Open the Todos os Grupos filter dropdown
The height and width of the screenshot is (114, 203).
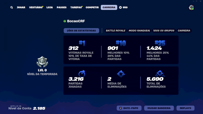point(164,31)
